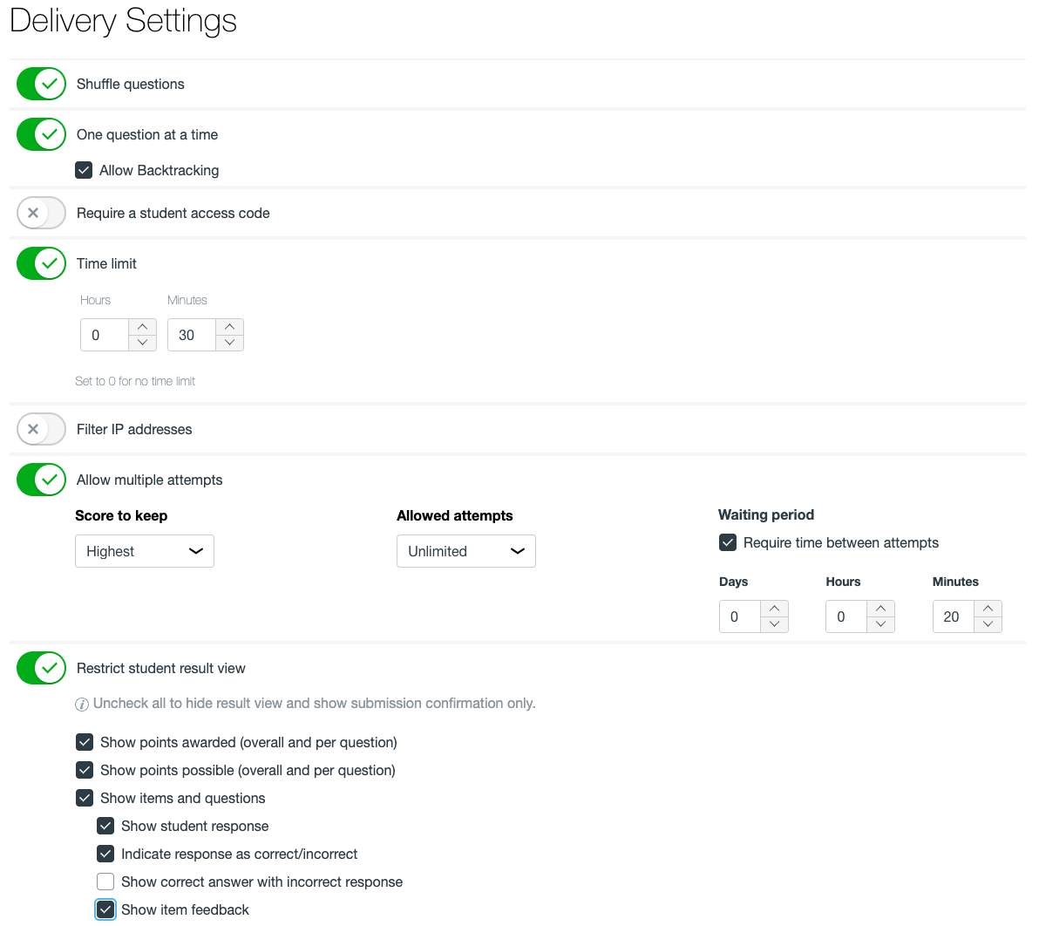Decrease waiting period Minutes with down arrow

[x=988, y=624]
